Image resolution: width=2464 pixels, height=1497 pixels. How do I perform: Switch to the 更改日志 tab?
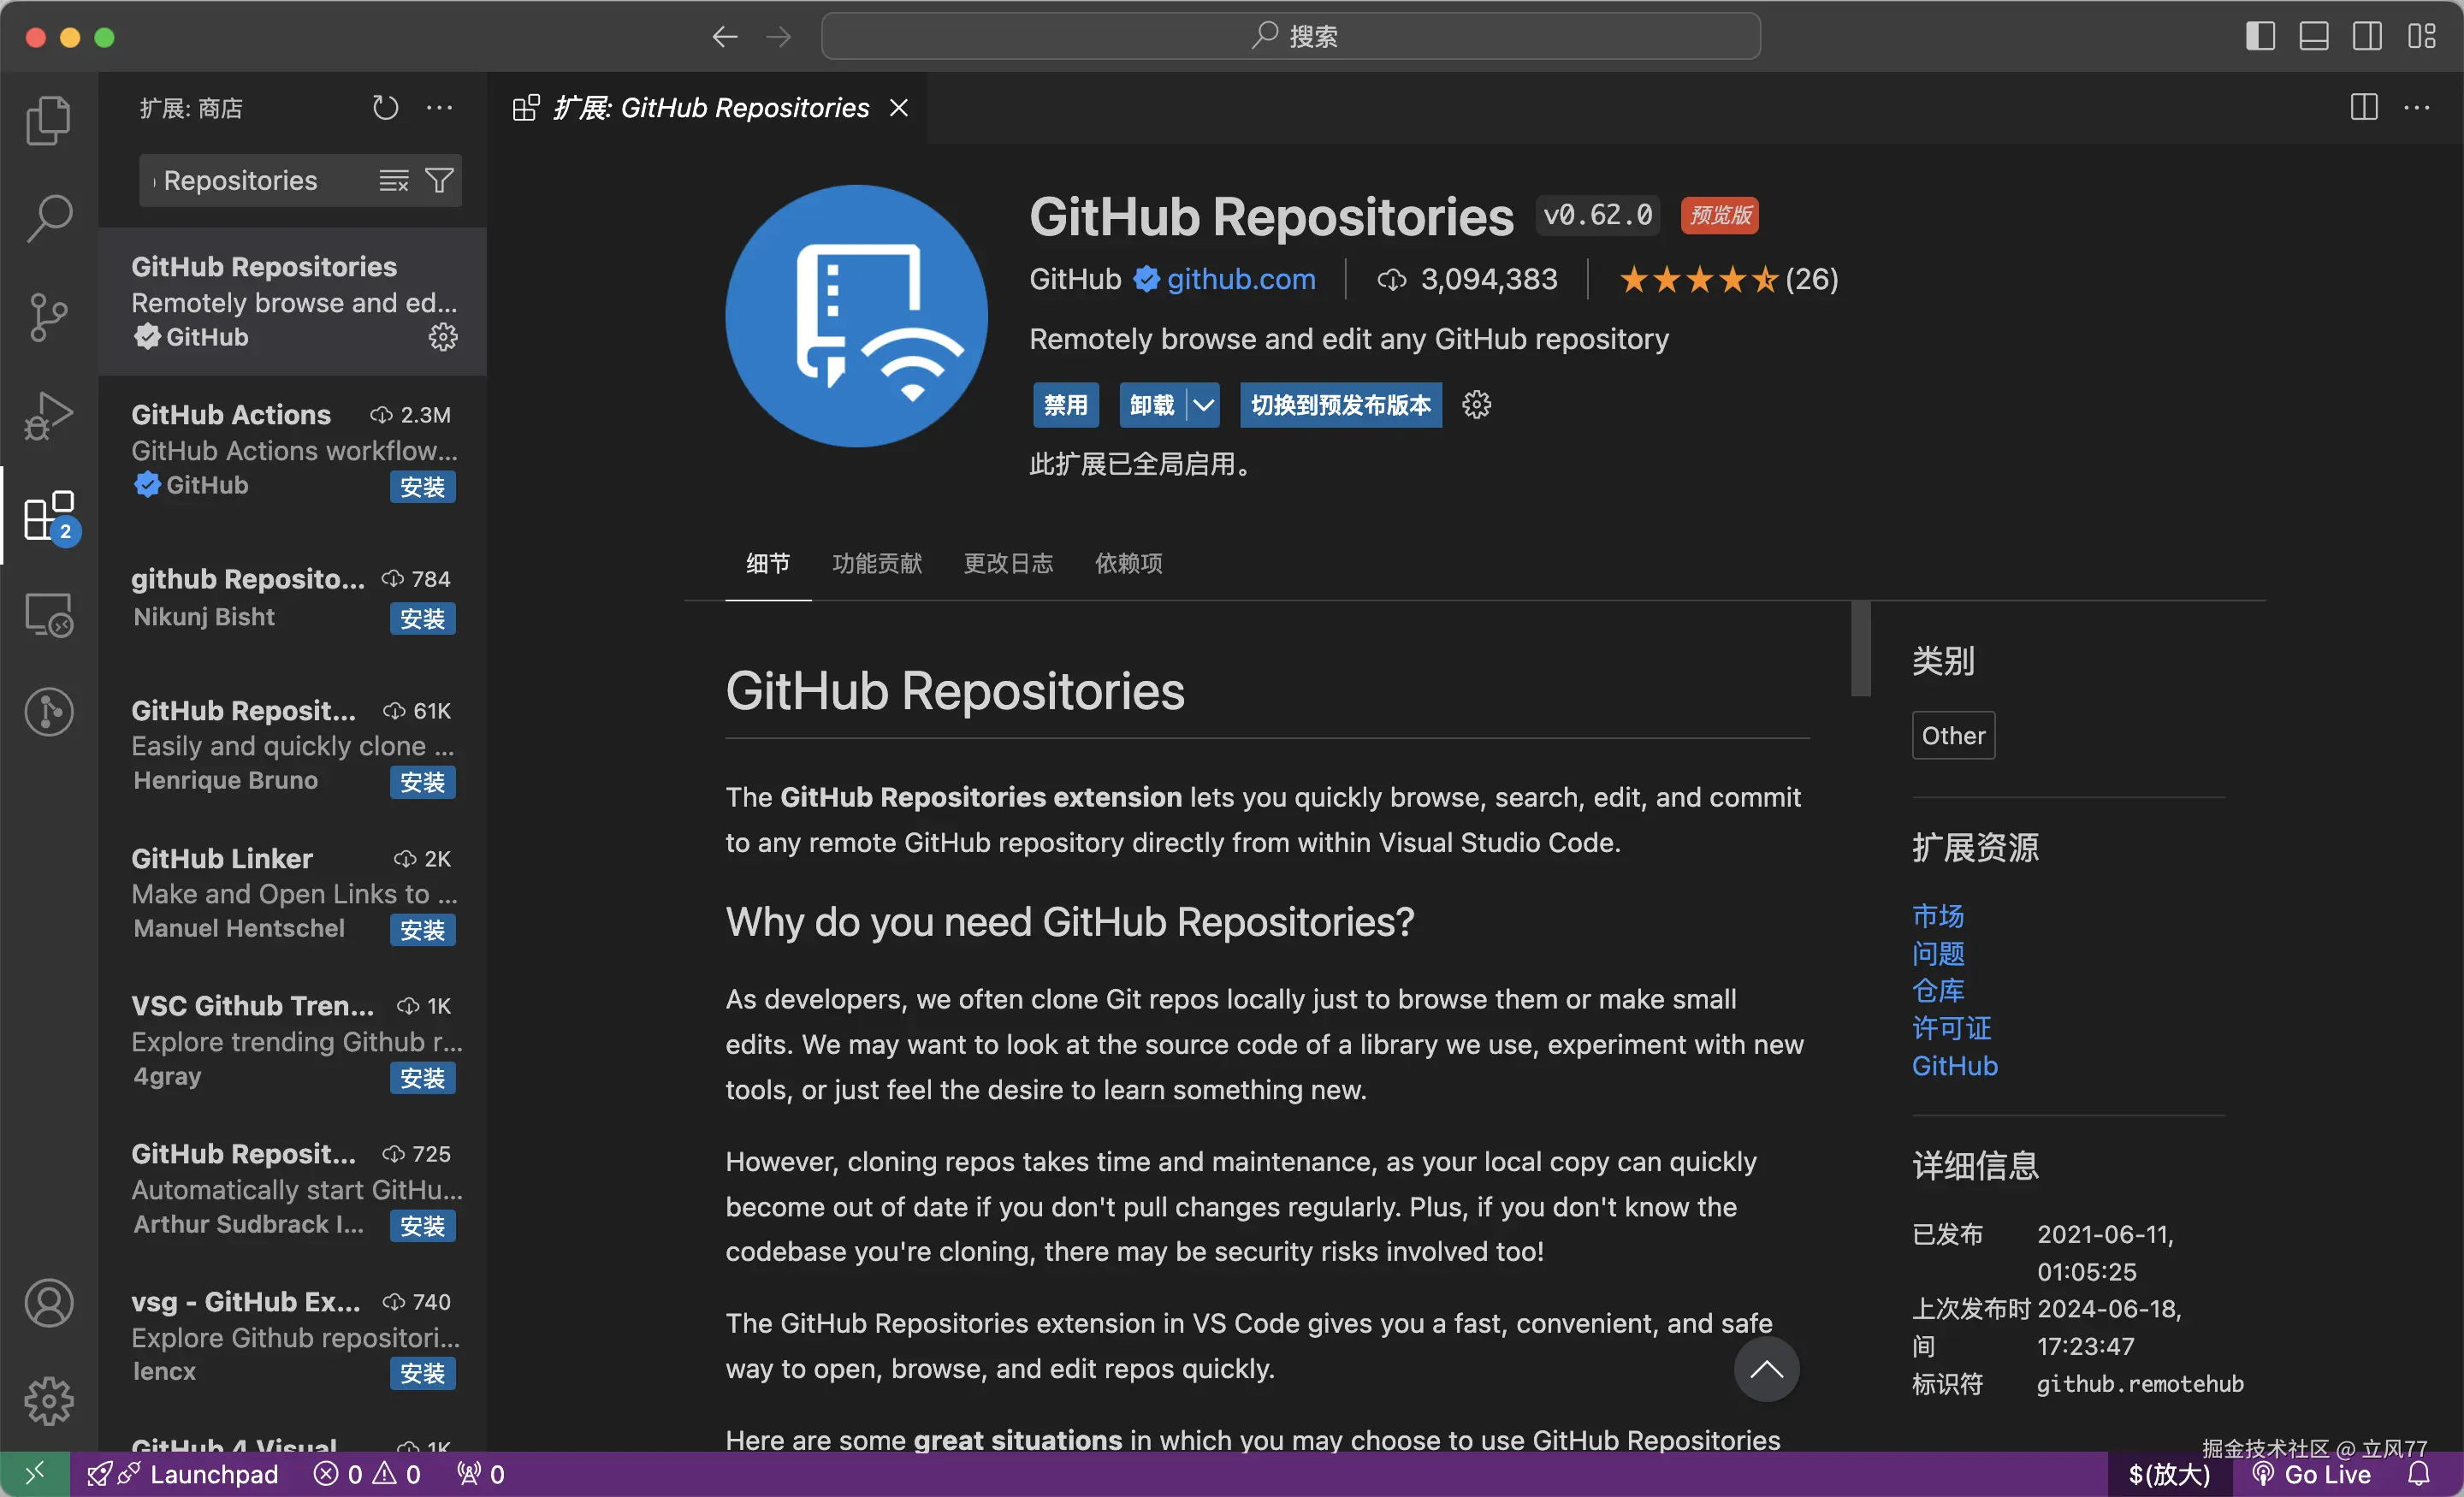coord(1008,563)
